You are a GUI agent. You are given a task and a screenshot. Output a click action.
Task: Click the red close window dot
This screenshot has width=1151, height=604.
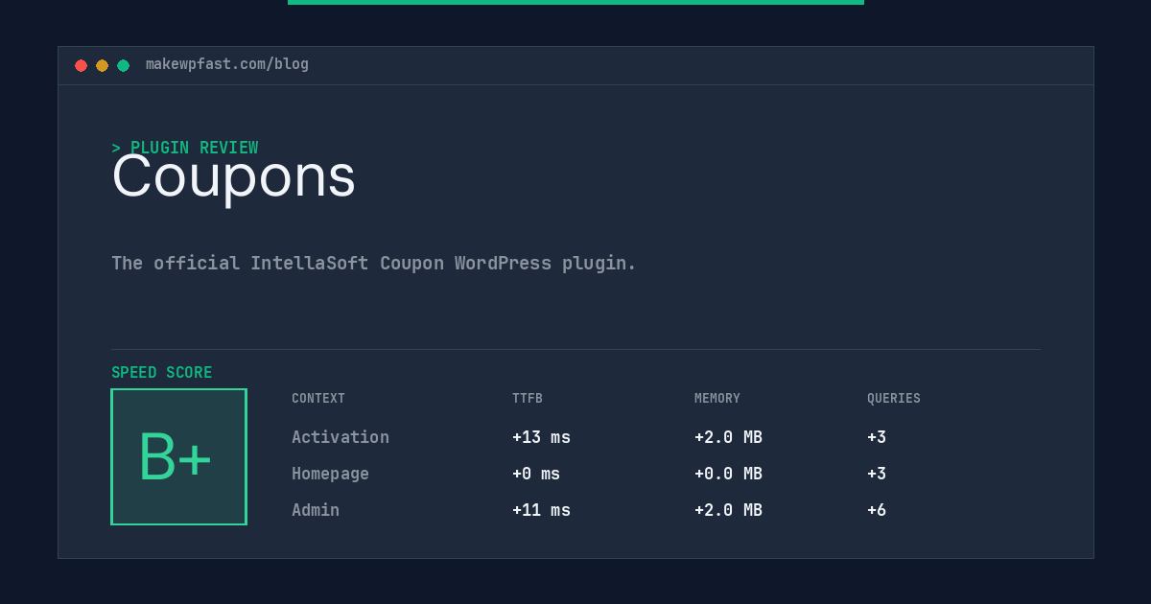tap(81, 65)
